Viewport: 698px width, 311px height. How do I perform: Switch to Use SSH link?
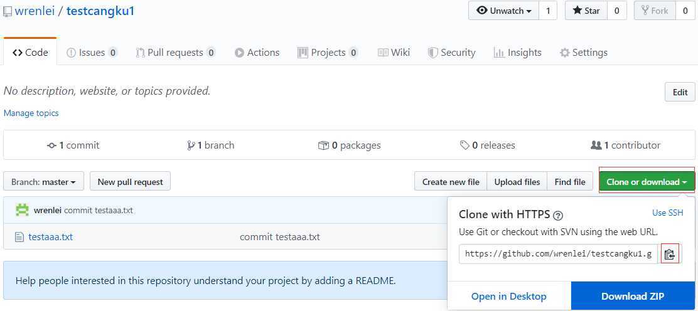[667, 213]
